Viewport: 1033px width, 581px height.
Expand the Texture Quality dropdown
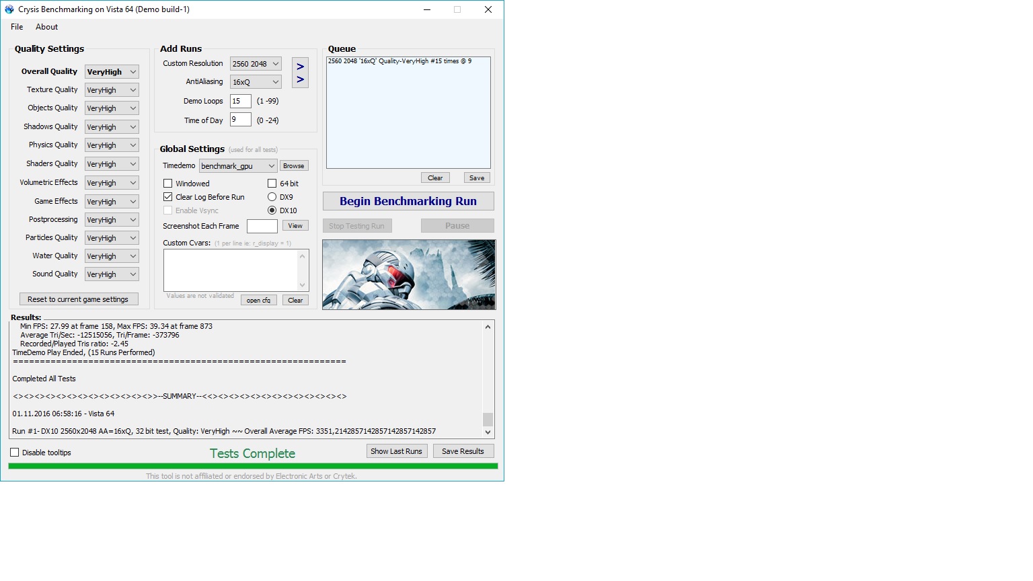coord(112,90)
